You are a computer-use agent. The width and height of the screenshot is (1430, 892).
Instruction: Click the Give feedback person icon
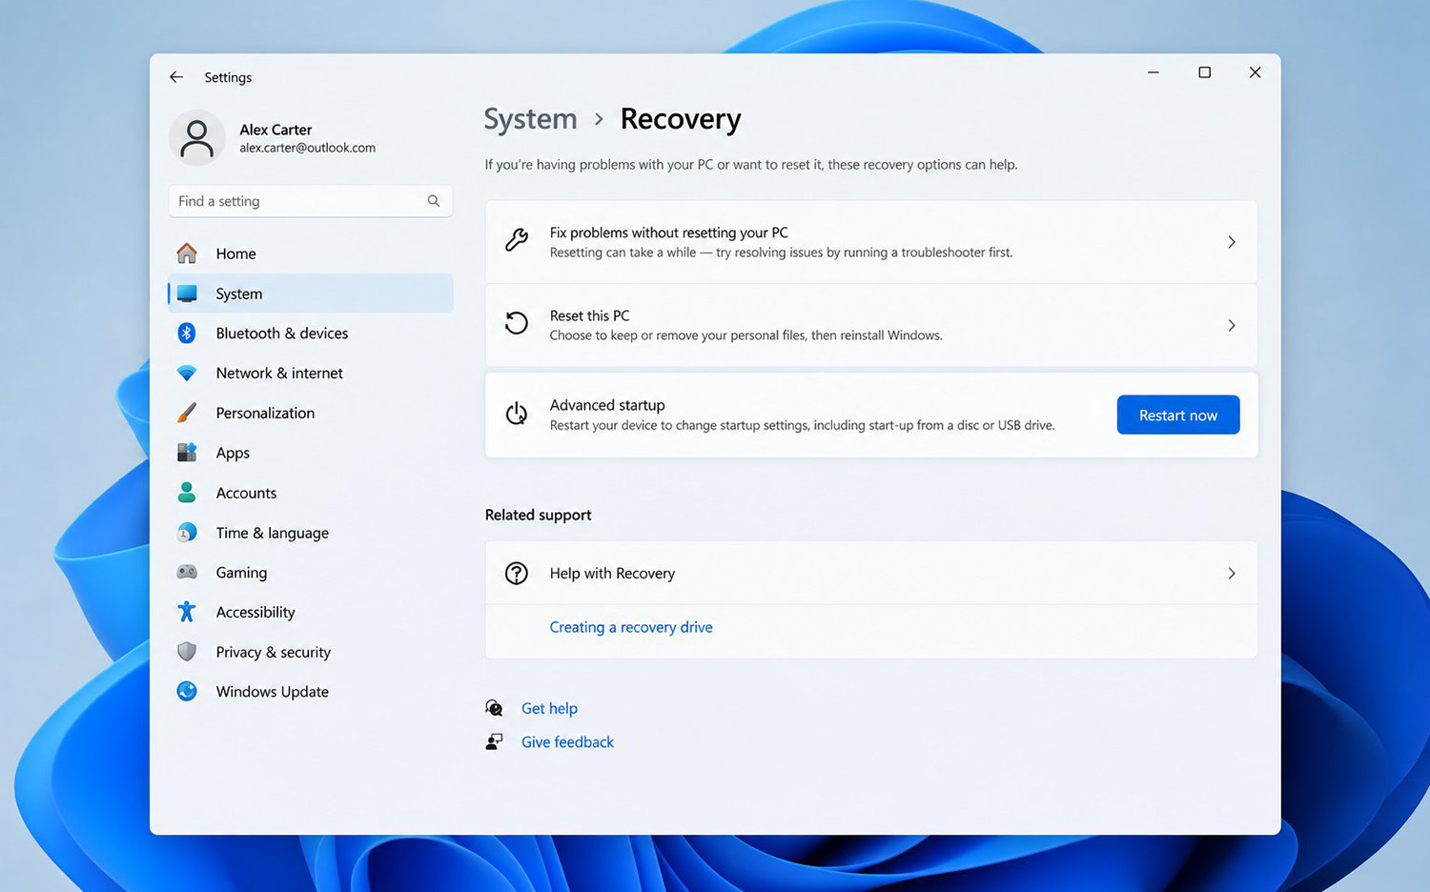pos(494,741)
